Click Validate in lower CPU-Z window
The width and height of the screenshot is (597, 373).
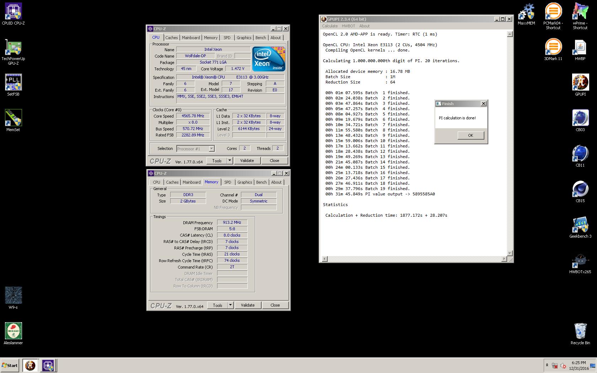[x=248, y=305]
